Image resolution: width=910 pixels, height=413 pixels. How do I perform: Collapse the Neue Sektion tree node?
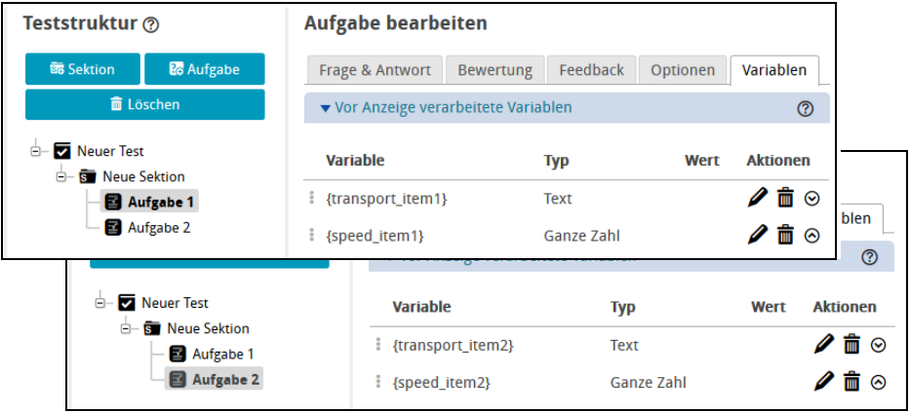tap(62, 176)
